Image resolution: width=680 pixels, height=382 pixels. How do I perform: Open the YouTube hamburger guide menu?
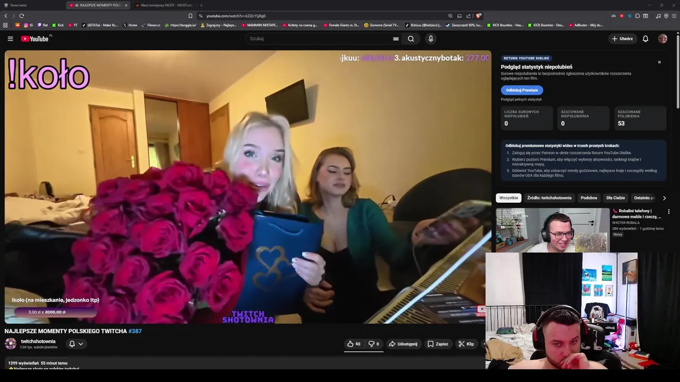pyautogui.click(x=10, y=39)
